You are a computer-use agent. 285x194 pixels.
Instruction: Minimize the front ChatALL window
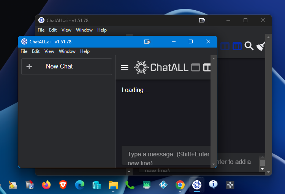(174, 42)
